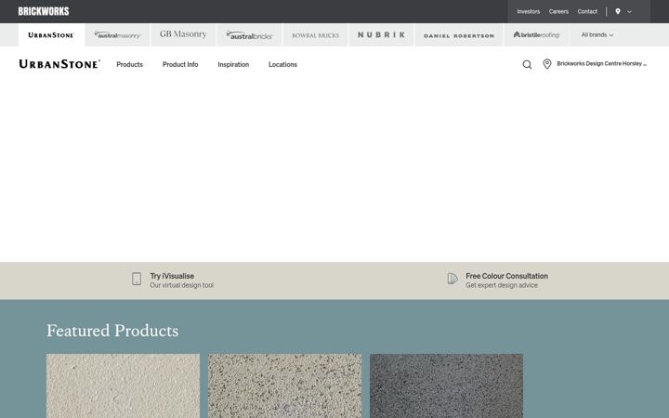Open the light cream featured product thumbnail
The height and width of the screenshot is (418, 669).
point(123,385)
